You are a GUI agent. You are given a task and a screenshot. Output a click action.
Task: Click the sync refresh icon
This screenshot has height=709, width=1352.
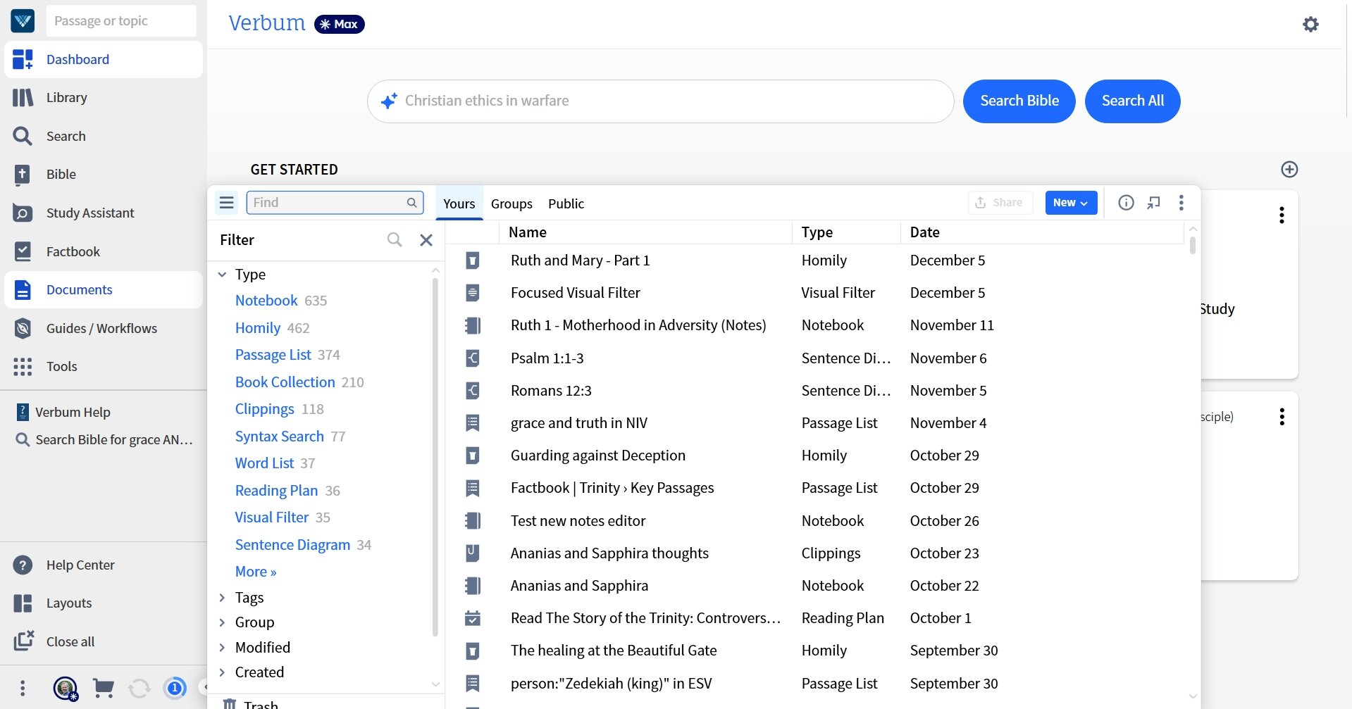pyautogui.click(x=139, y=687)
